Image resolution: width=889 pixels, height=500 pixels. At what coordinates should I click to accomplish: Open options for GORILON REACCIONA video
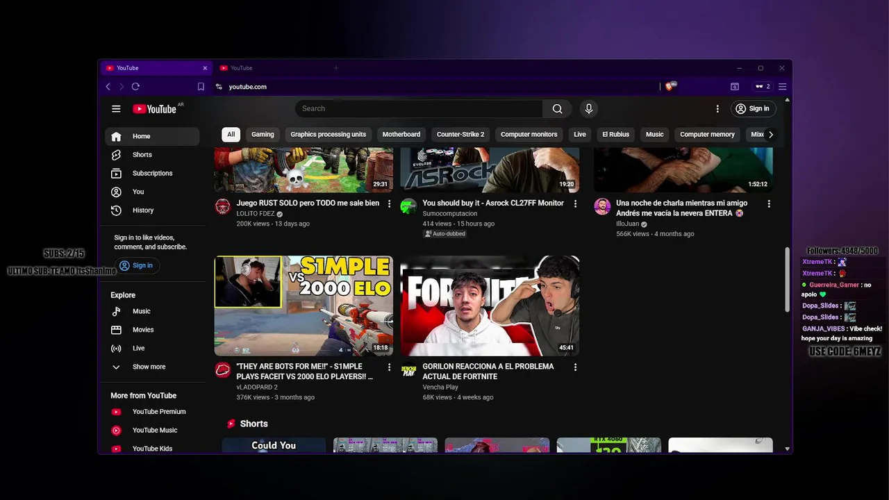click(x=575, y=367)
